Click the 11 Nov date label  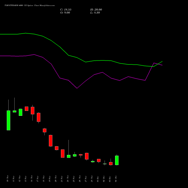[14, 179]
